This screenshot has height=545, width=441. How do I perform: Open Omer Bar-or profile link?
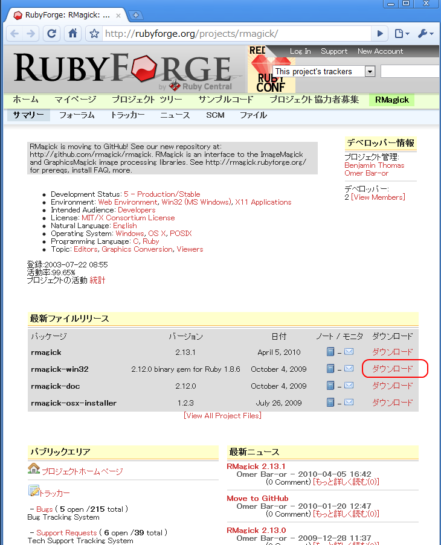pyautogui.click(x=366, y=173)
